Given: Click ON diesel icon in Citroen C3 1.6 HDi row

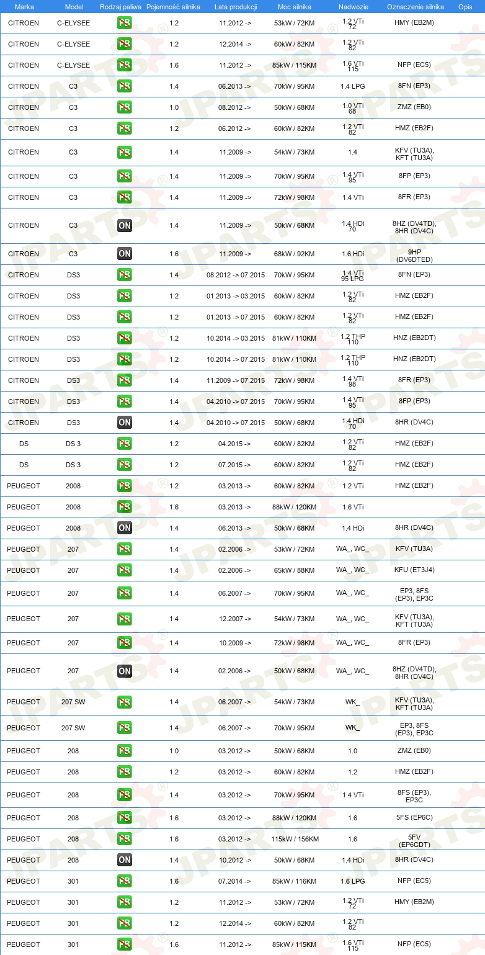Looking at the screenshot, I should coord(124,254).
